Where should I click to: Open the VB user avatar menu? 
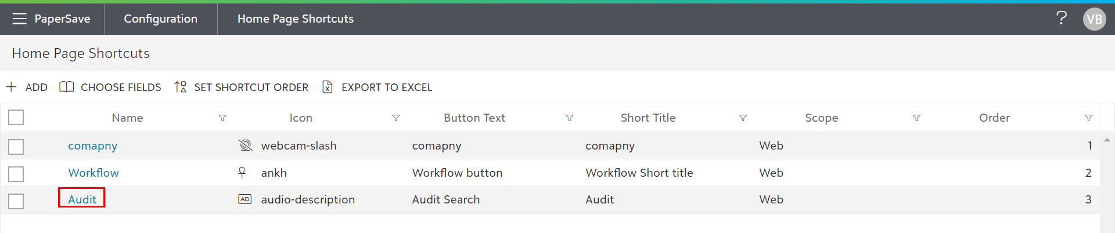click(x=1094, y=19)
